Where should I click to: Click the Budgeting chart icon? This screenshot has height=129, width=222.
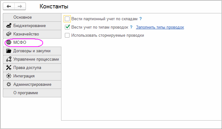pos(9,25)
